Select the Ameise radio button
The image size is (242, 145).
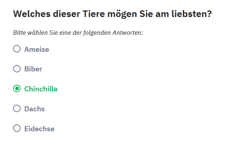pos(17,49)
